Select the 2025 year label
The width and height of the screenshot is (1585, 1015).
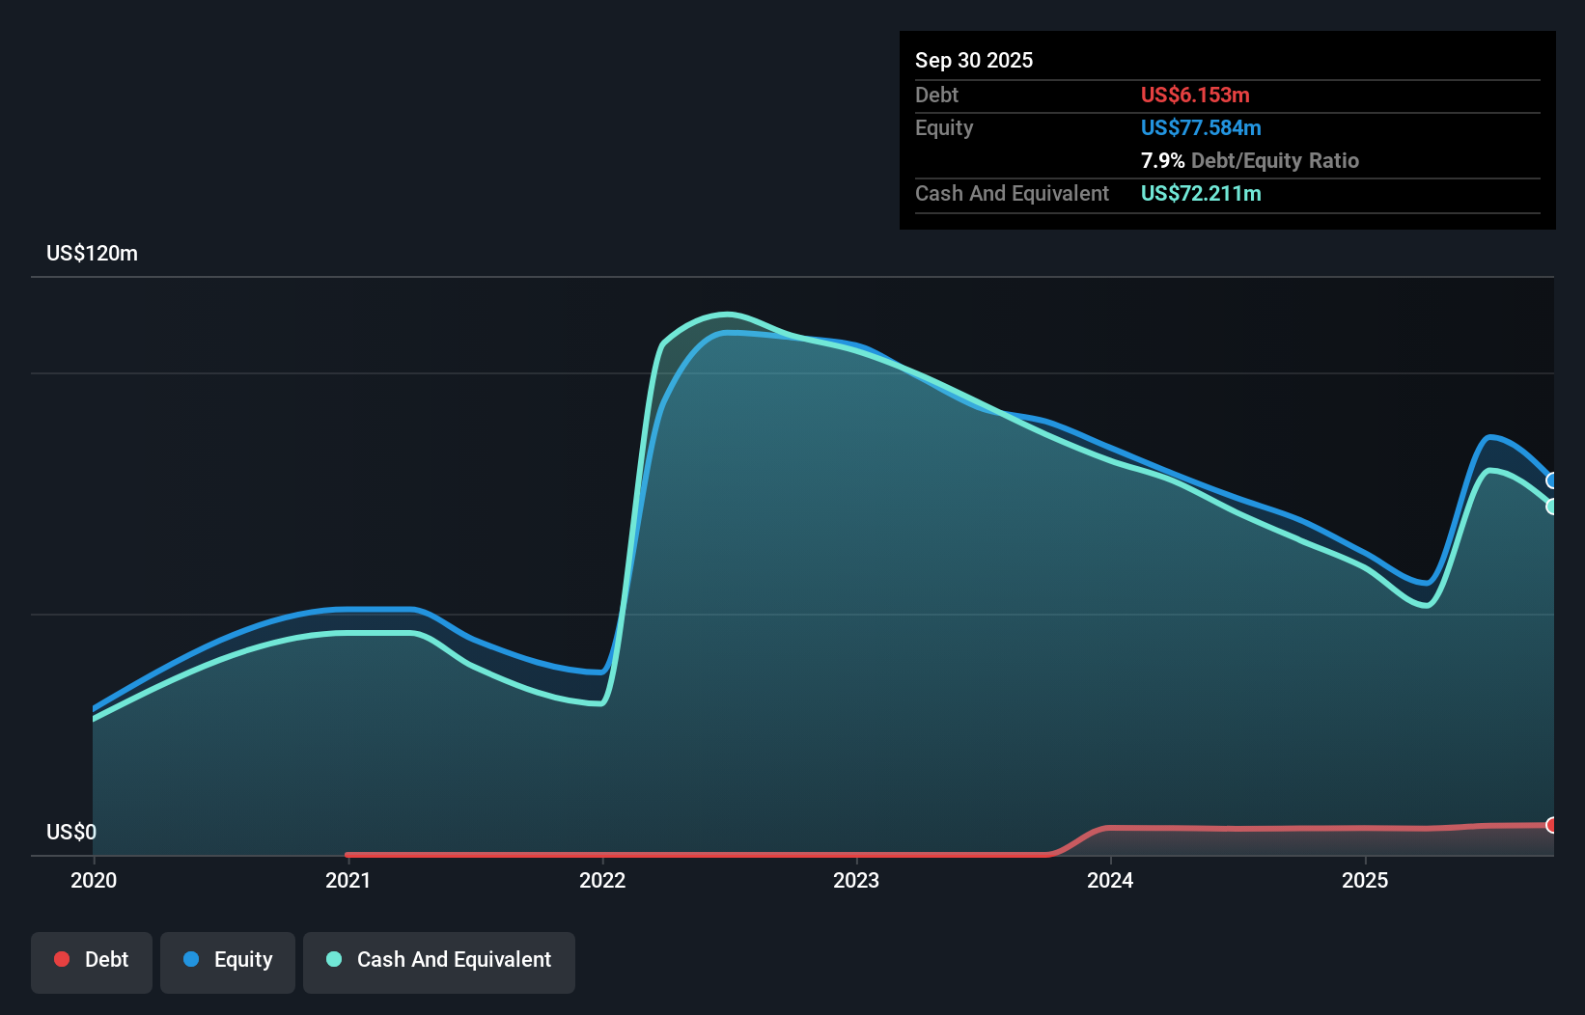[x=1366, y=880]
